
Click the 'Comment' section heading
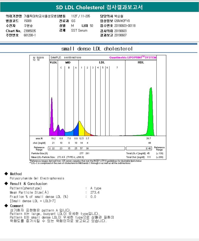(x=17, y=206)
